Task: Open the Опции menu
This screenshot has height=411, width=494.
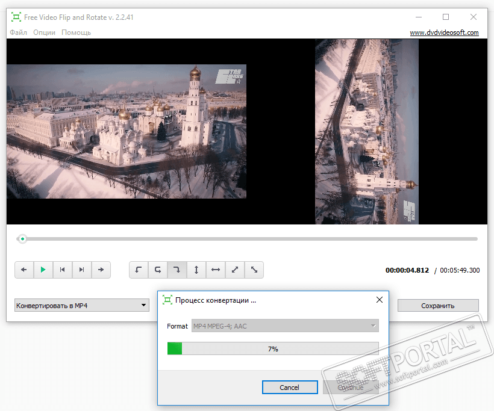Action: coord(44,32)
